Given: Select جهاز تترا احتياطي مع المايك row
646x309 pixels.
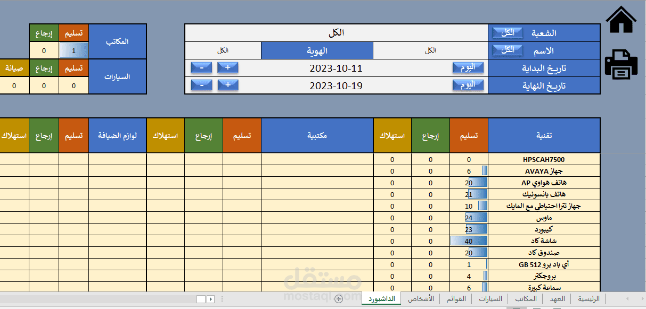Looking at the screenshot, I should 544,206.
